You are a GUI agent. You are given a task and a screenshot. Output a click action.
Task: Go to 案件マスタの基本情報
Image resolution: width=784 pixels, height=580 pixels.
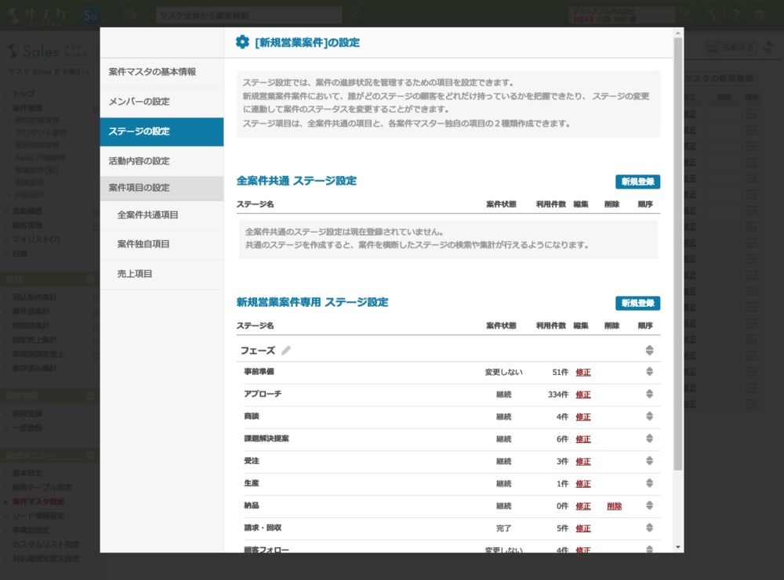pyautogui.click(x=152, y=72)
